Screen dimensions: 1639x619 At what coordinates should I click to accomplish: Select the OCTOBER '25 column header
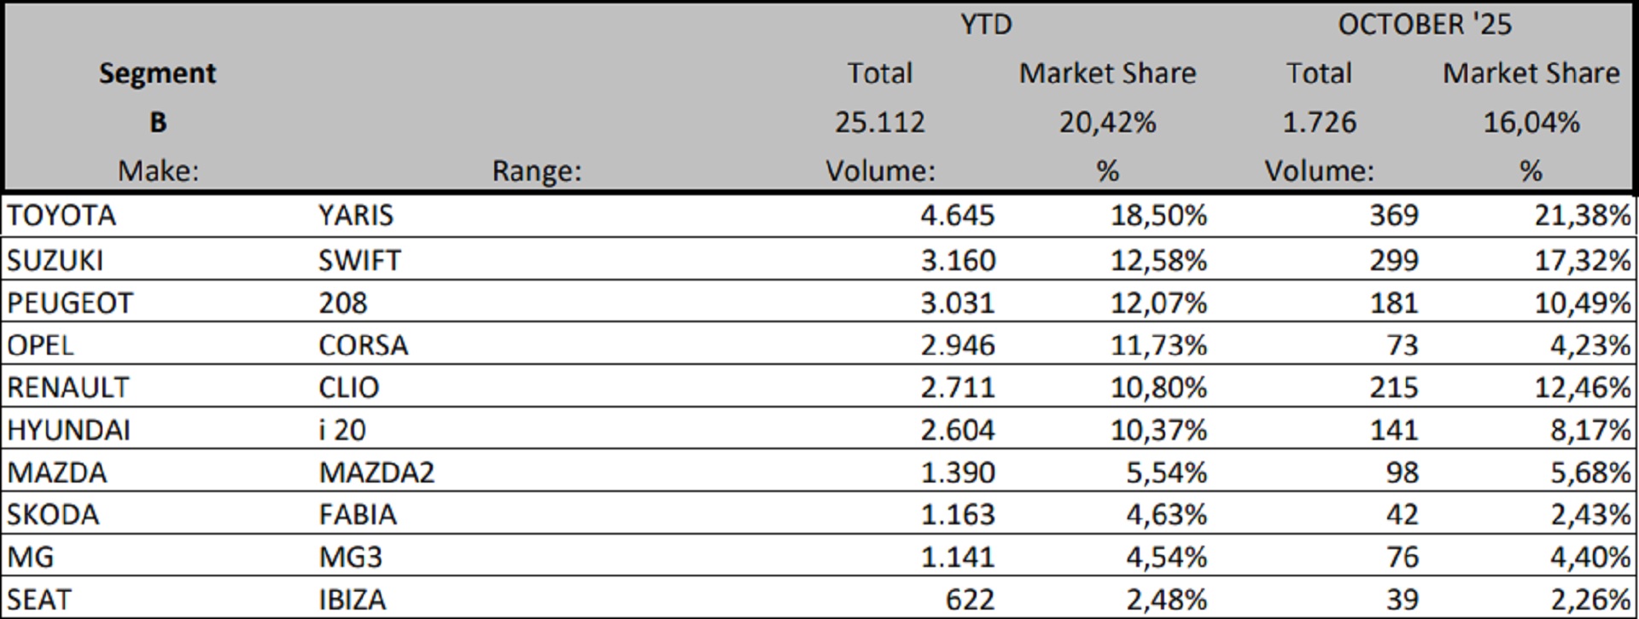click(x=1424, y=24)
